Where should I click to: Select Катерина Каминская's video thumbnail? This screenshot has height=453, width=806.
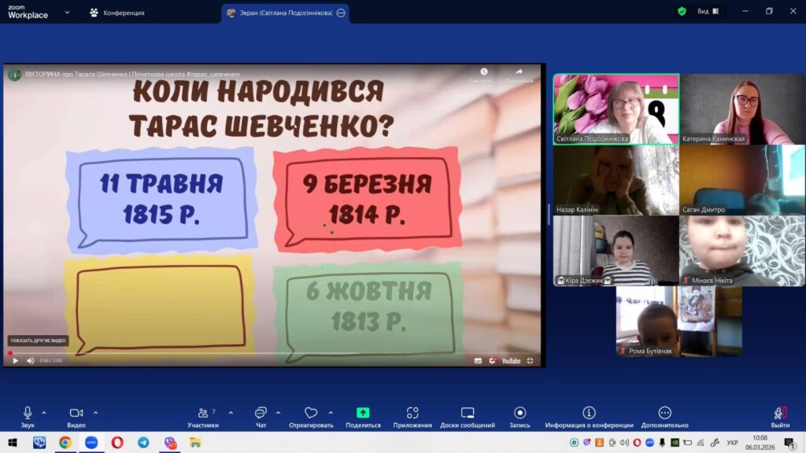point(741,109)
